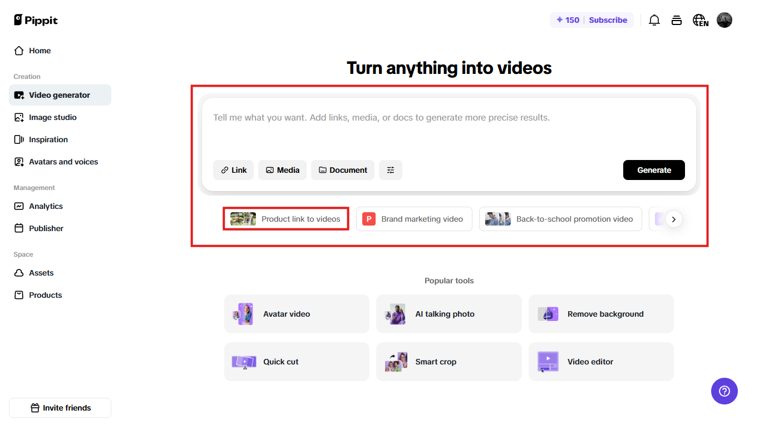Viewport: 759px width, 425px height.
Task: Open the notifications bell
Action: (654, 19)
